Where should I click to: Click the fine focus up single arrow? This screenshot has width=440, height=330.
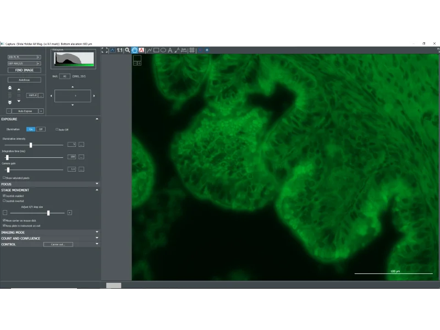[19, 90]
